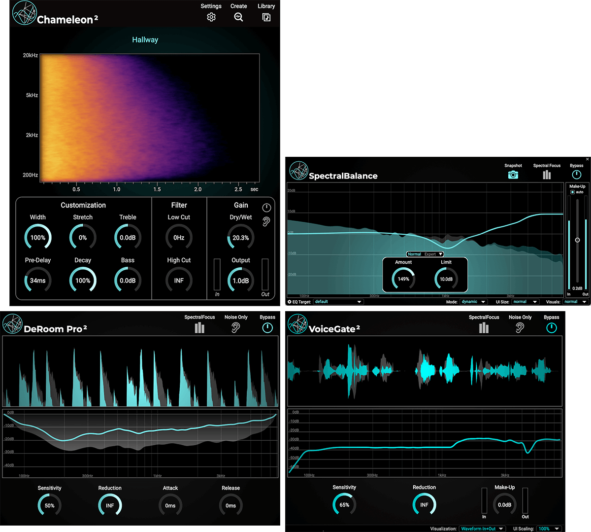Click the VoiceGate Make-Up 0.0dB knob
Image resolution: width=591 pixels, height=532 pixels.
(x=505, y=504)
